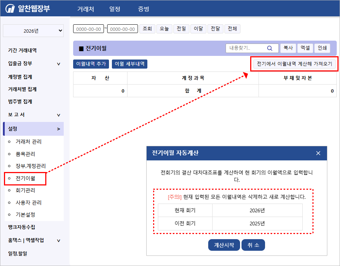
Task: Click the 부 채 및 자 본 header
Action: click(x=298, y=78)
